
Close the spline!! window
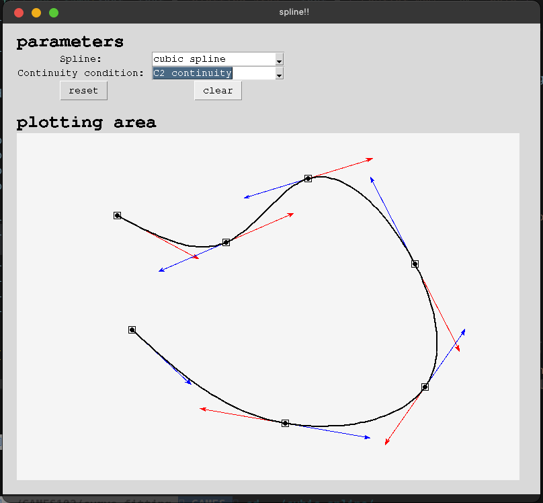point(19,12)
